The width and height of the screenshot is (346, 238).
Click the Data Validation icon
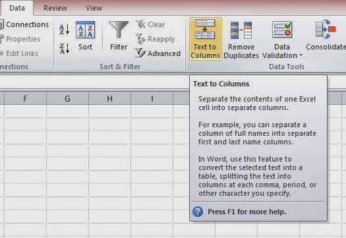[x=282, y=29]
